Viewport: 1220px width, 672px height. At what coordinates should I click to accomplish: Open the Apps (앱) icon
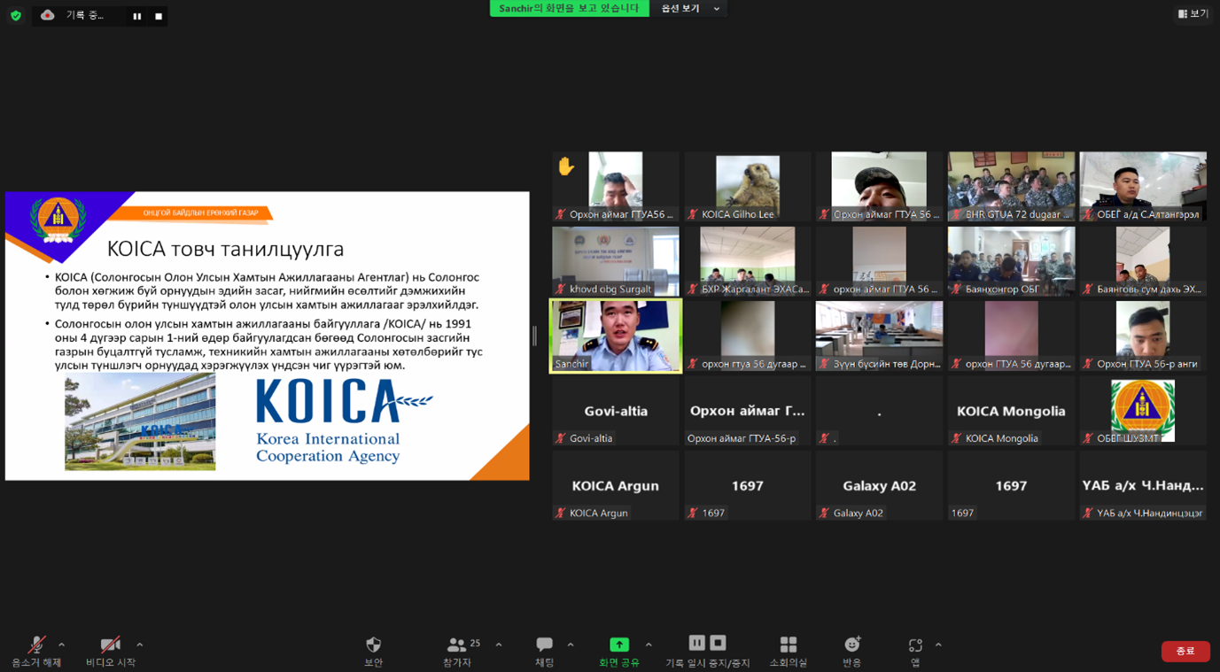(915, 645)
